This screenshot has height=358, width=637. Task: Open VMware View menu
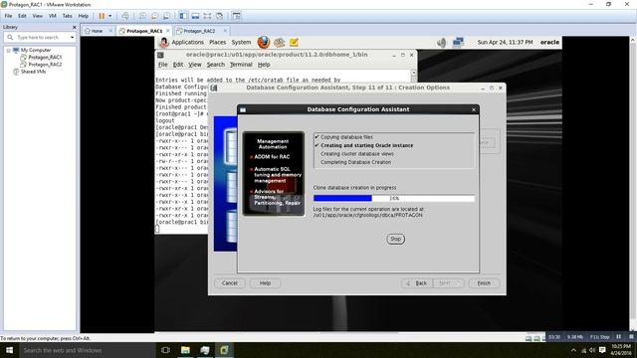[x=38, y=16]
